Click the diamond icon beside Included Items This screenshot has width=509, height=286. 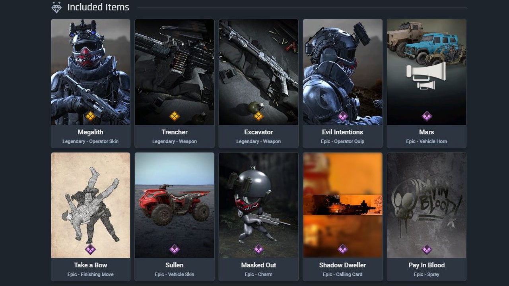click(56, 7)
